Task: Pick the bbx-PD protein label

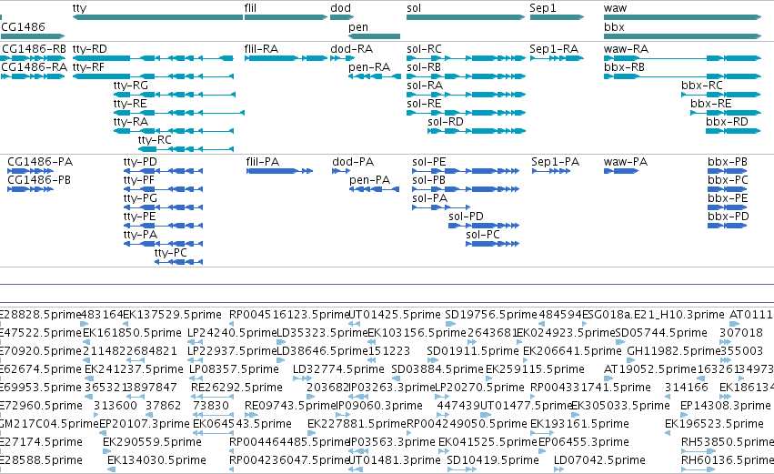Action: click(x=729, y=217)
